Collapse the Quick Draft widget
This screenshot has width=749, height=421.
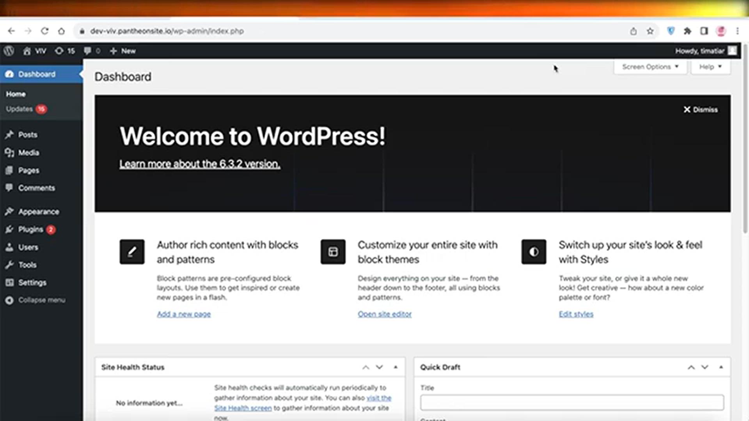(x=721, y=367)
